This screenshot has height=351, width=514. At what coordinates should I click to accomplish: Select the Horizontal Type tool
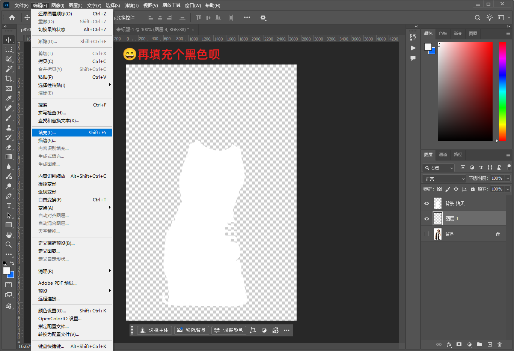(x=9, y=205)
